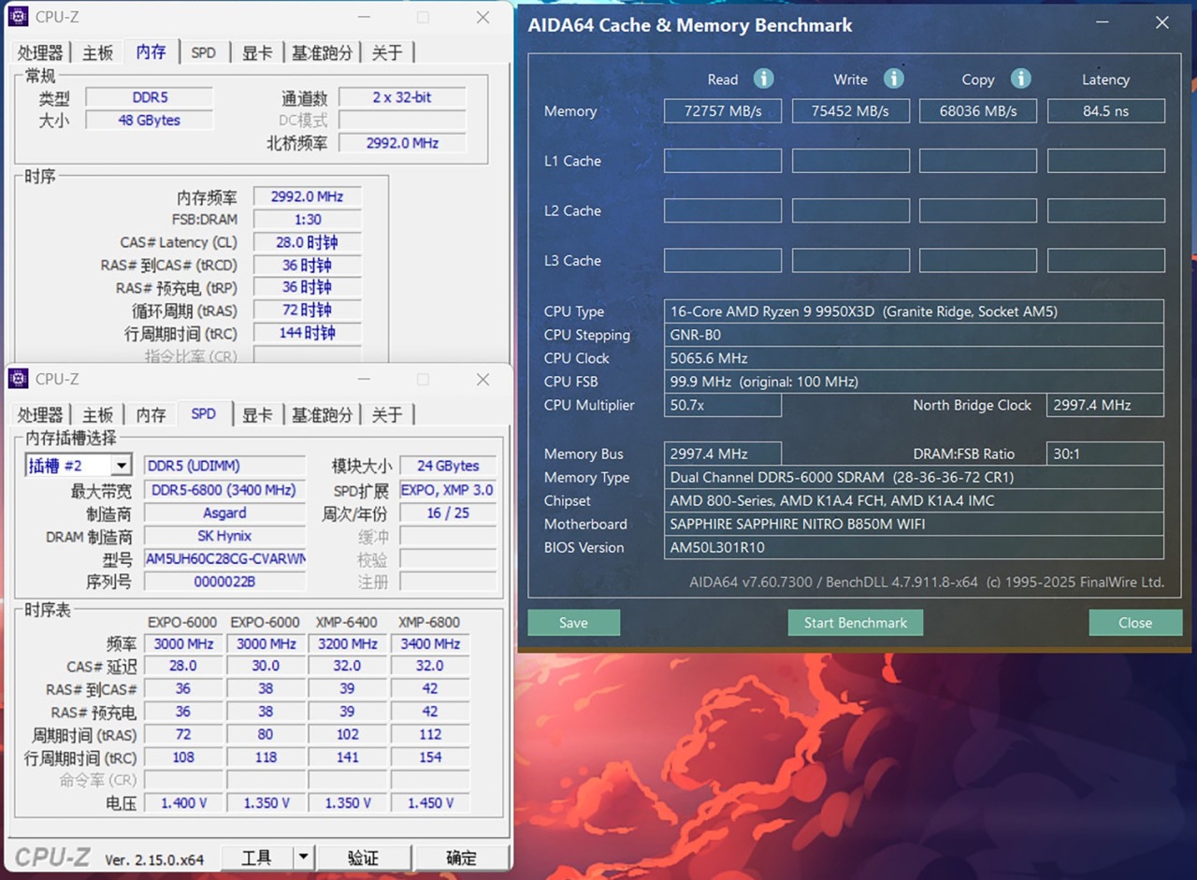Open 主板 tab in upper CPU-Z window
This screenshot has height=880, width=1197.
[x=98, y=53]
